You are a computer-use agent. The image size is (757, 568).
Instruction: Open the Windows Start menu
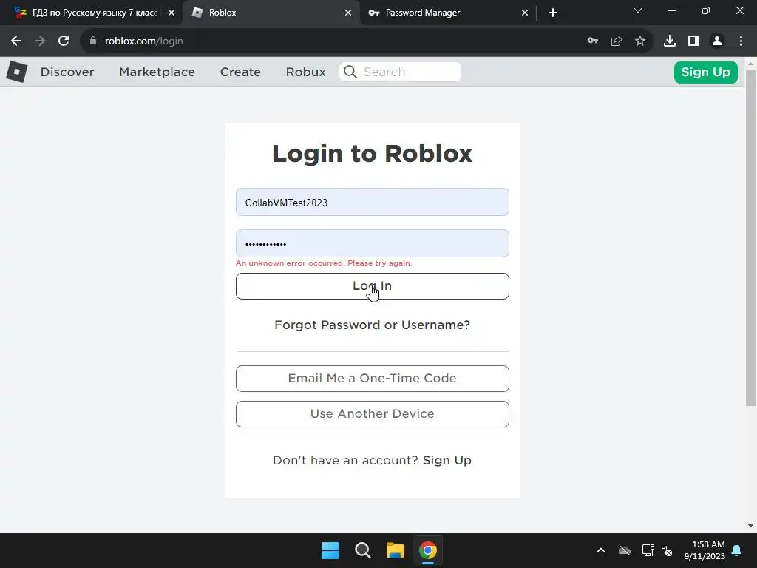[330, 550]
